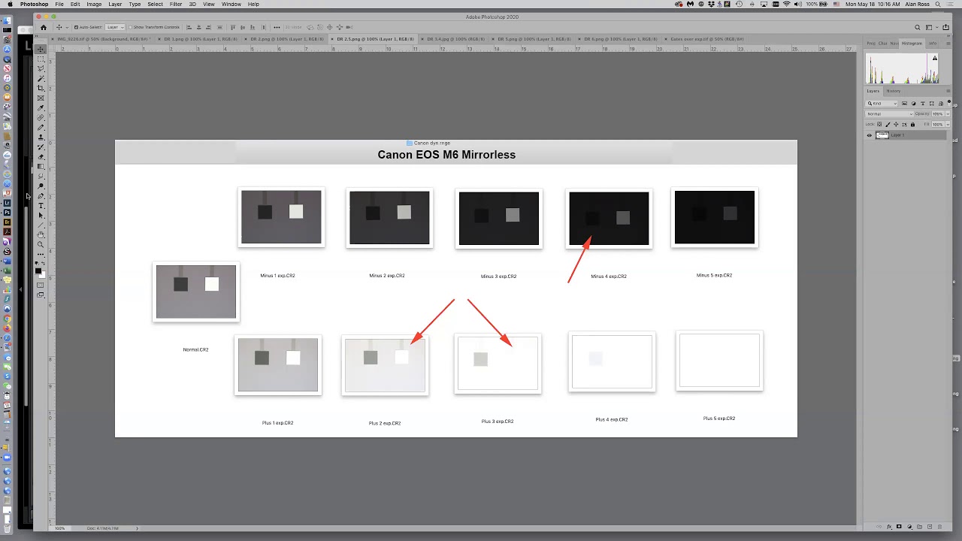
Task: Open the layer filter Kind dropdown
Action: click(x=881, y=104)
